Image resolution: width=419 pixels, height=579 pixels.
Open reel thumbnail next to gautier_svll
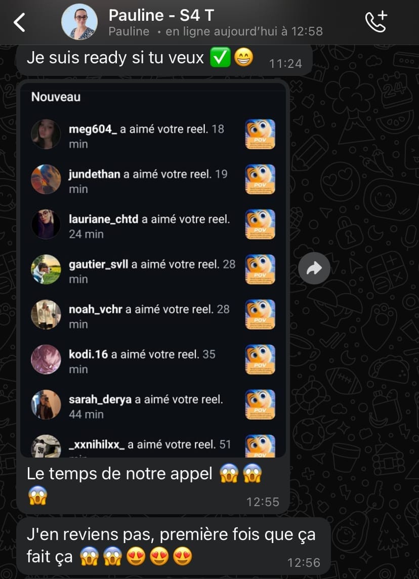[x=260, y=270]
